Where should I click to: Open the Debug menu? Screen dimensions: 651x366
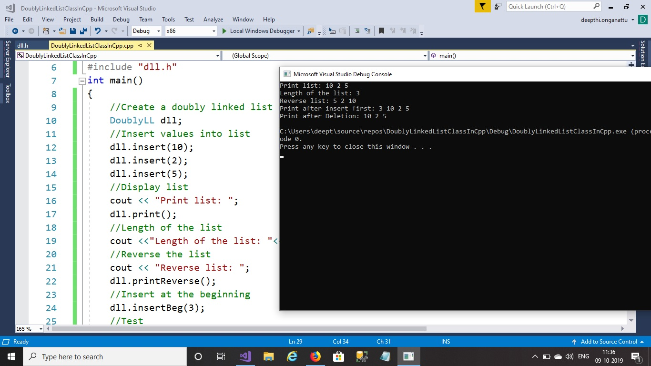click(121, 20)
